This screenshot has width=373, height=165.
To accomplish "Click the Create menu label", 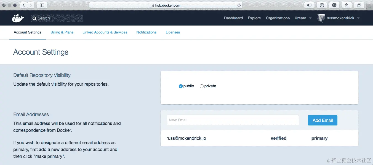I will (x=300, y=18).
